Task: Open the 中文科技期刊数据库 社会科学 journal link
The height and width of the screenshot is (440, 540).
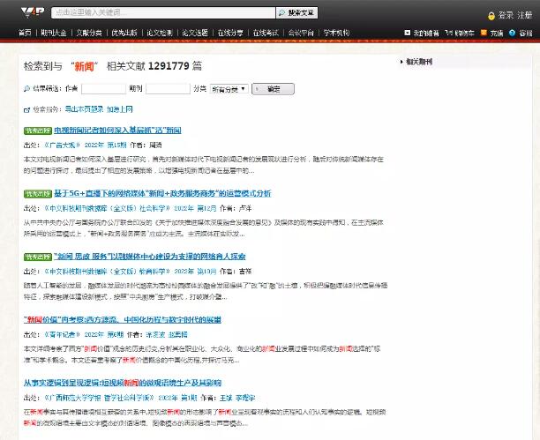Action: [107, 208]
